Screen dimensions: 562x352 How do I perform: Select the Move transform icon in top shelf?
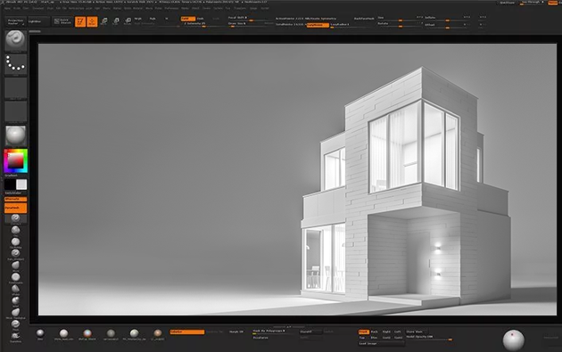click(x=104, y=21)
